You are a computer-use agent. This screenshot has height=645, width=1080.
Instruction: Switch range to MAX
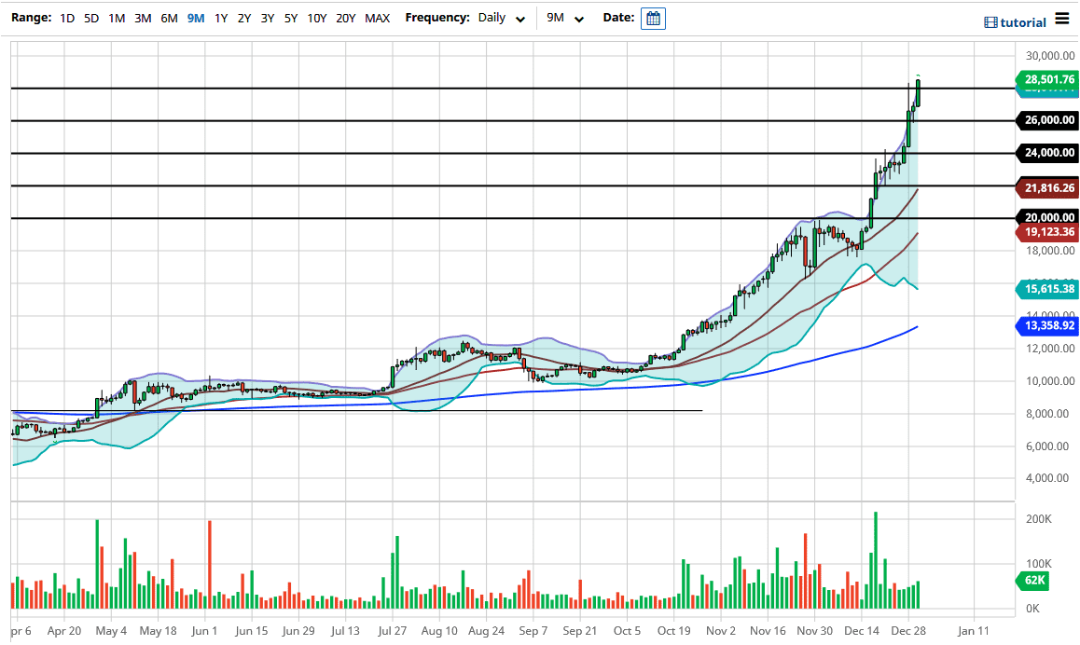pyautogui.click(x=377, y=19)
